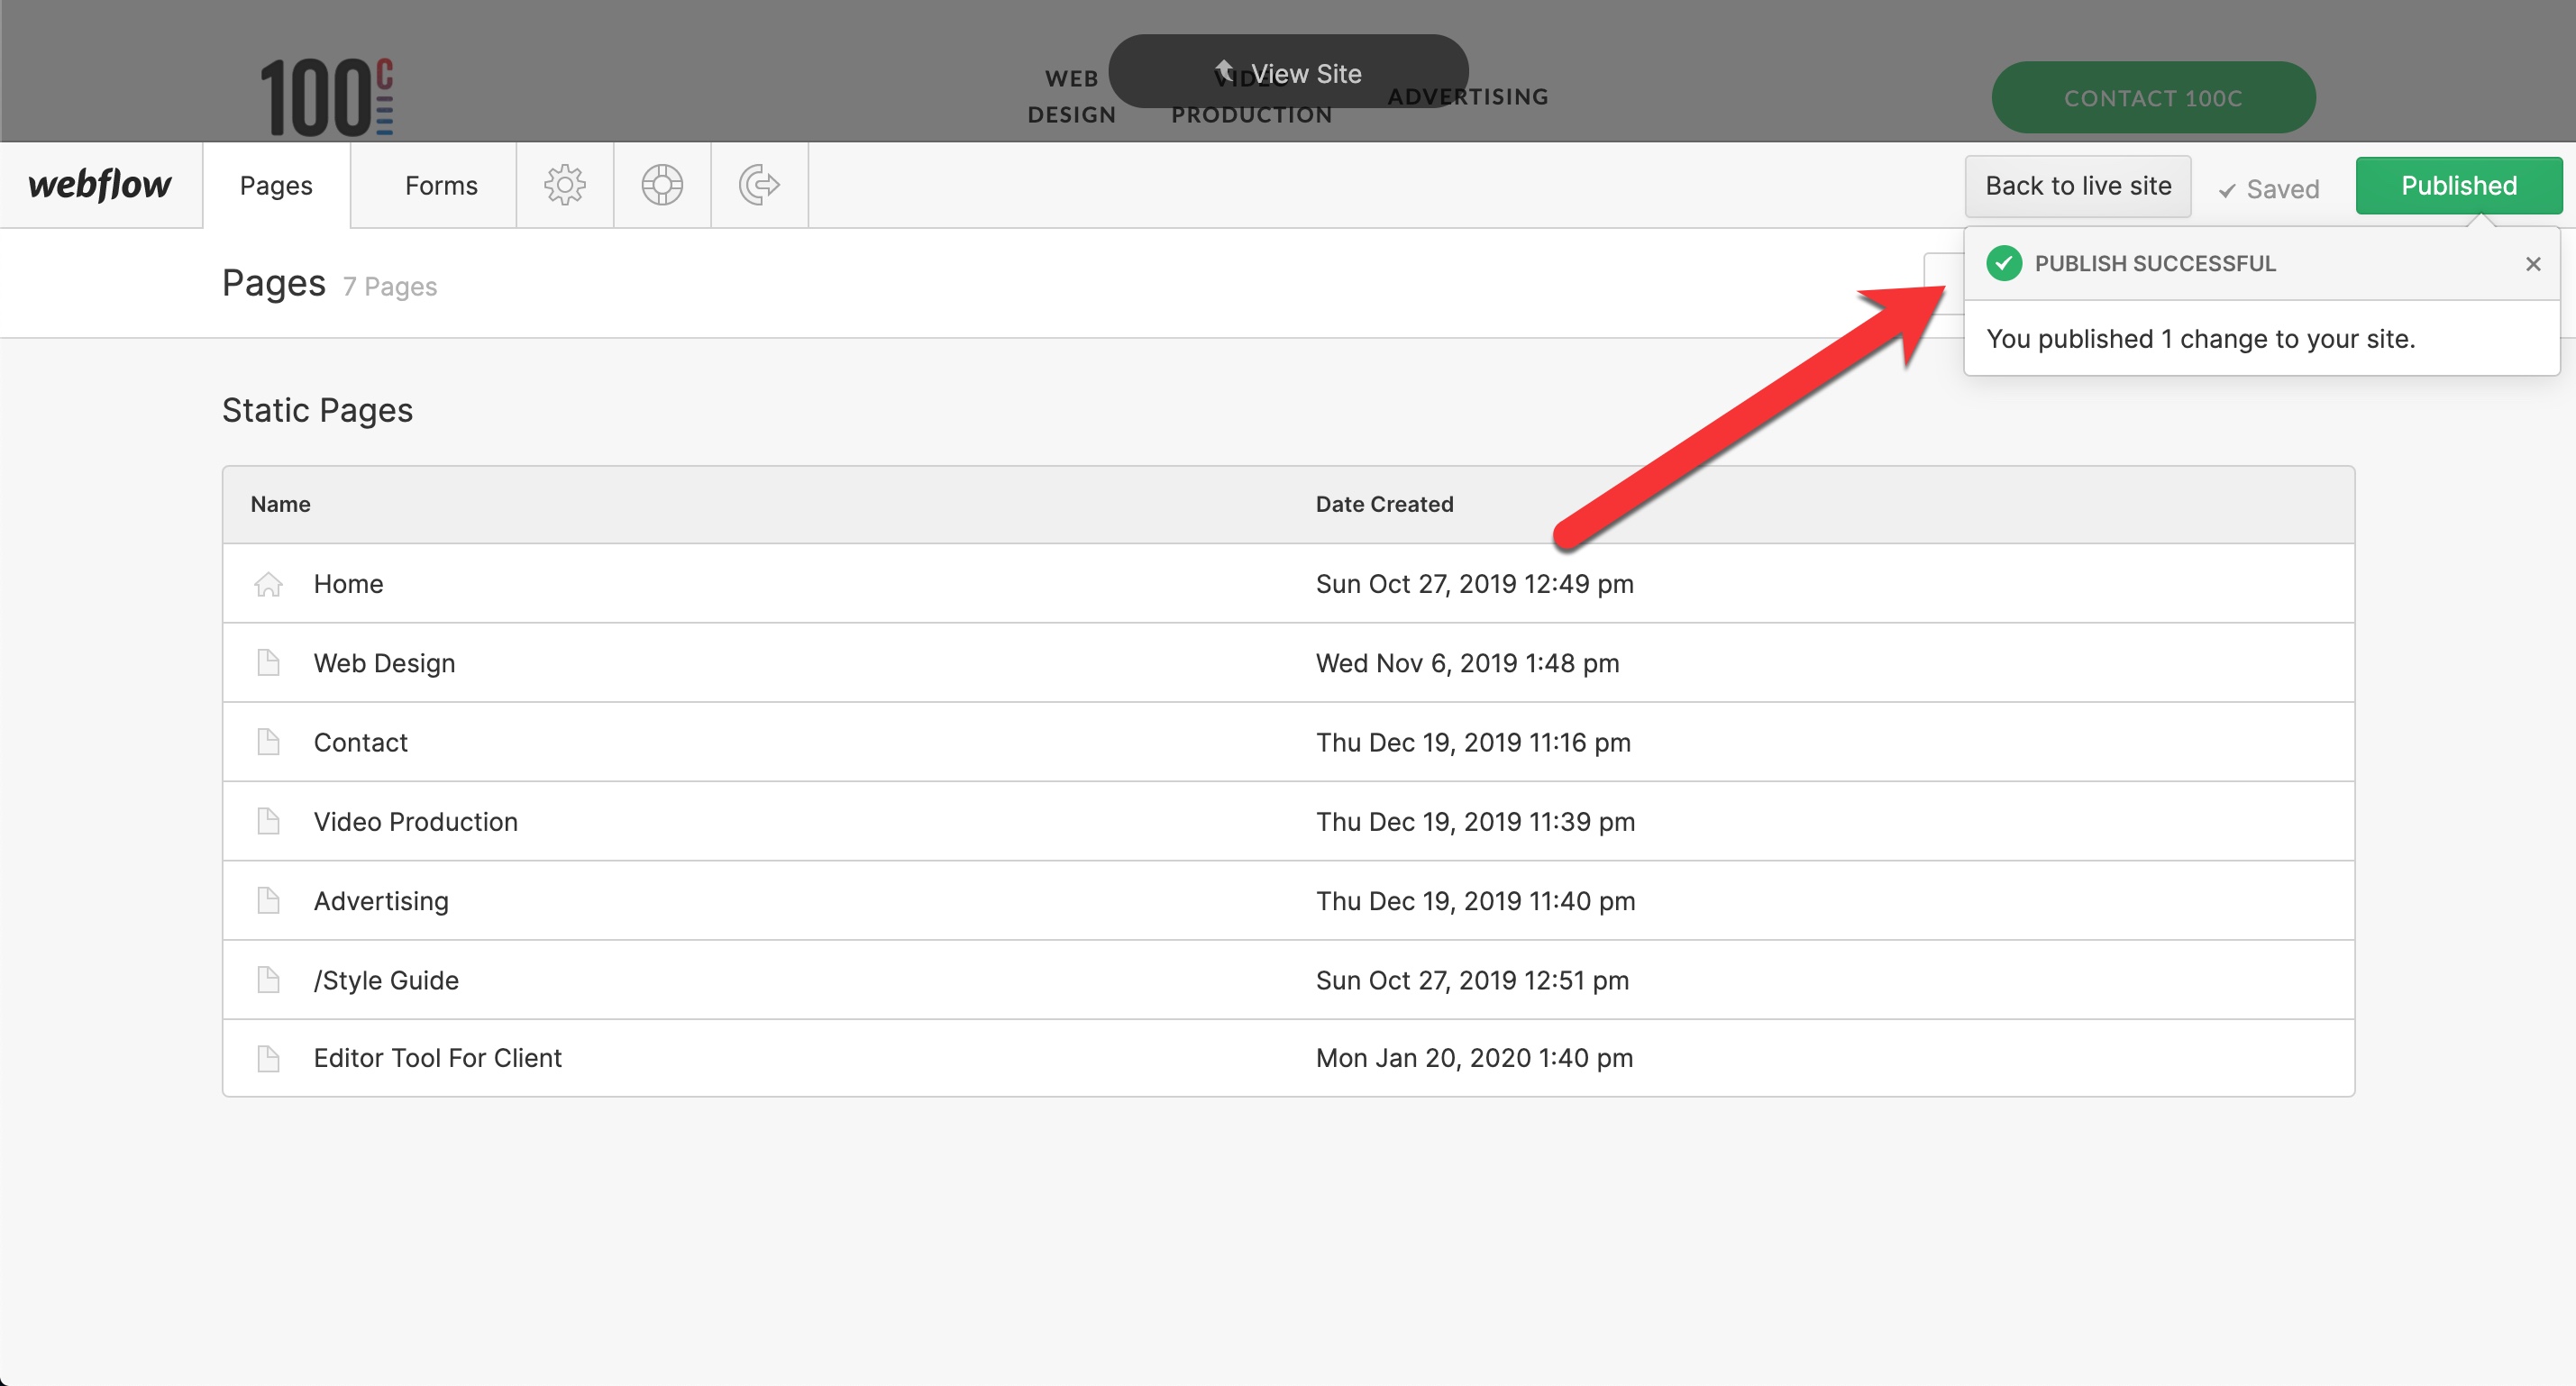Open the Home page row
The height and width of the screenshot is (1386, 2576).
[x=1288, y=584]
